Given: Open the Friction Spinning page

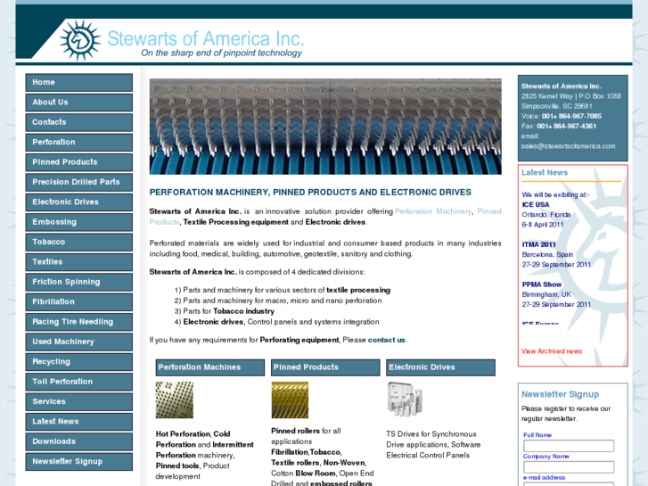Looking at the screenshot, I should (x=79, y=282).
